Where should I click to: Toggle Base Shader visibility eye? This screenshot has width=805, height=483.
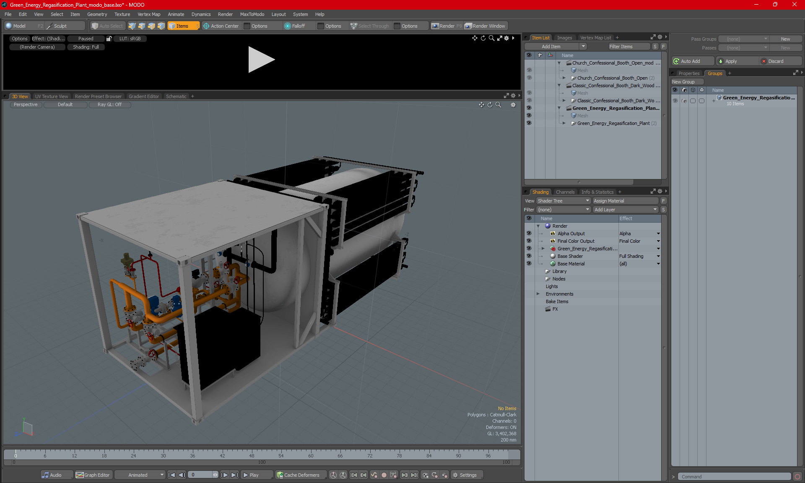529,256
